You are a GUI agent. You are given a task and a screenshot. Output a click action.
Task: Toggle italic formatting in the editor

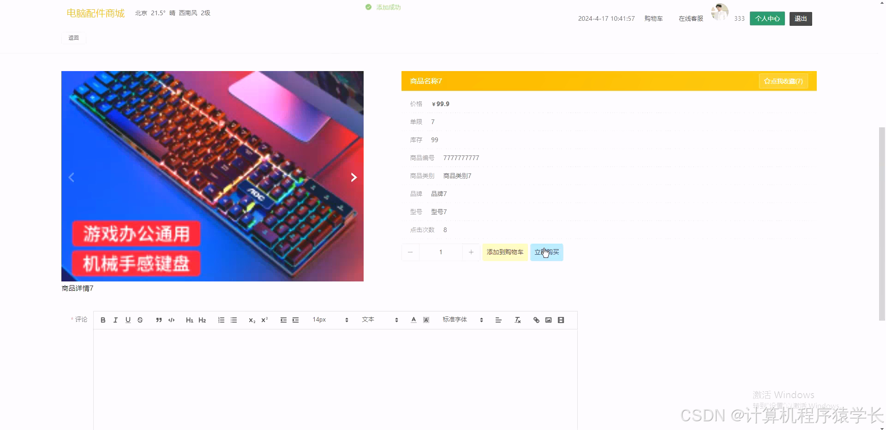point(115,320)
